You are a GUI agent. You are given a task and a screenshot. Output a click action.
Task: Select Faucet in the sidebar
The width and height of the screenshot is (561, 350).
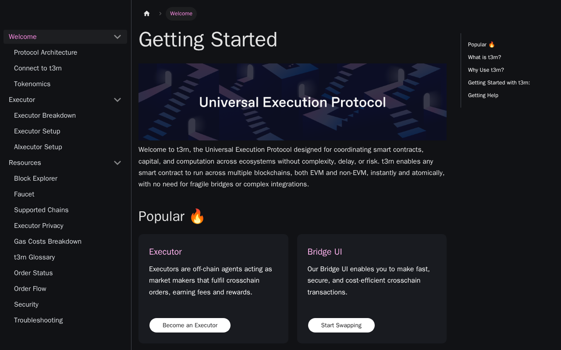pos(24,194)
